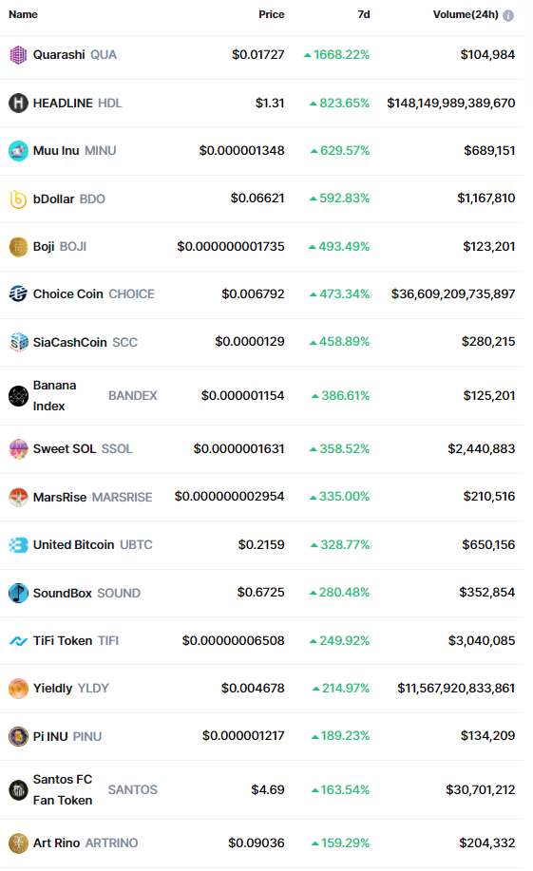Click the TiFi Token blue icon
Screen dimensions: 533x871
click(x=18, y=641)
